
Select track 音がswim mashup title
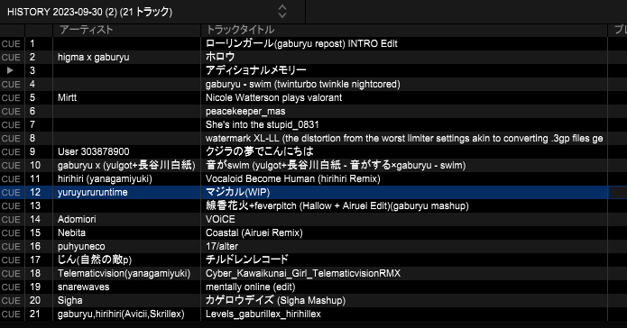336,166
